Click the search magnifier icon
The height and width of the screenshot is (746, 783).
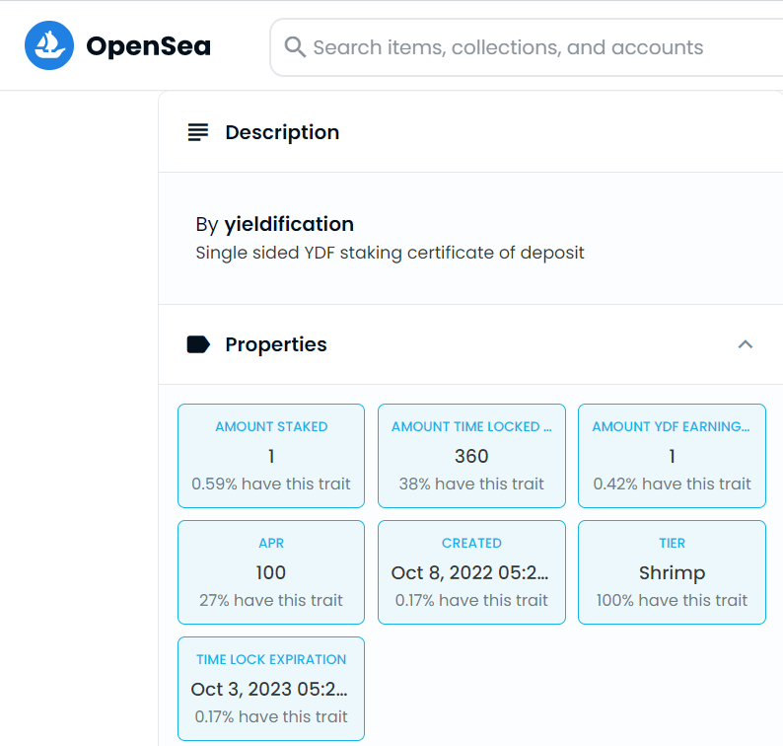295,47
